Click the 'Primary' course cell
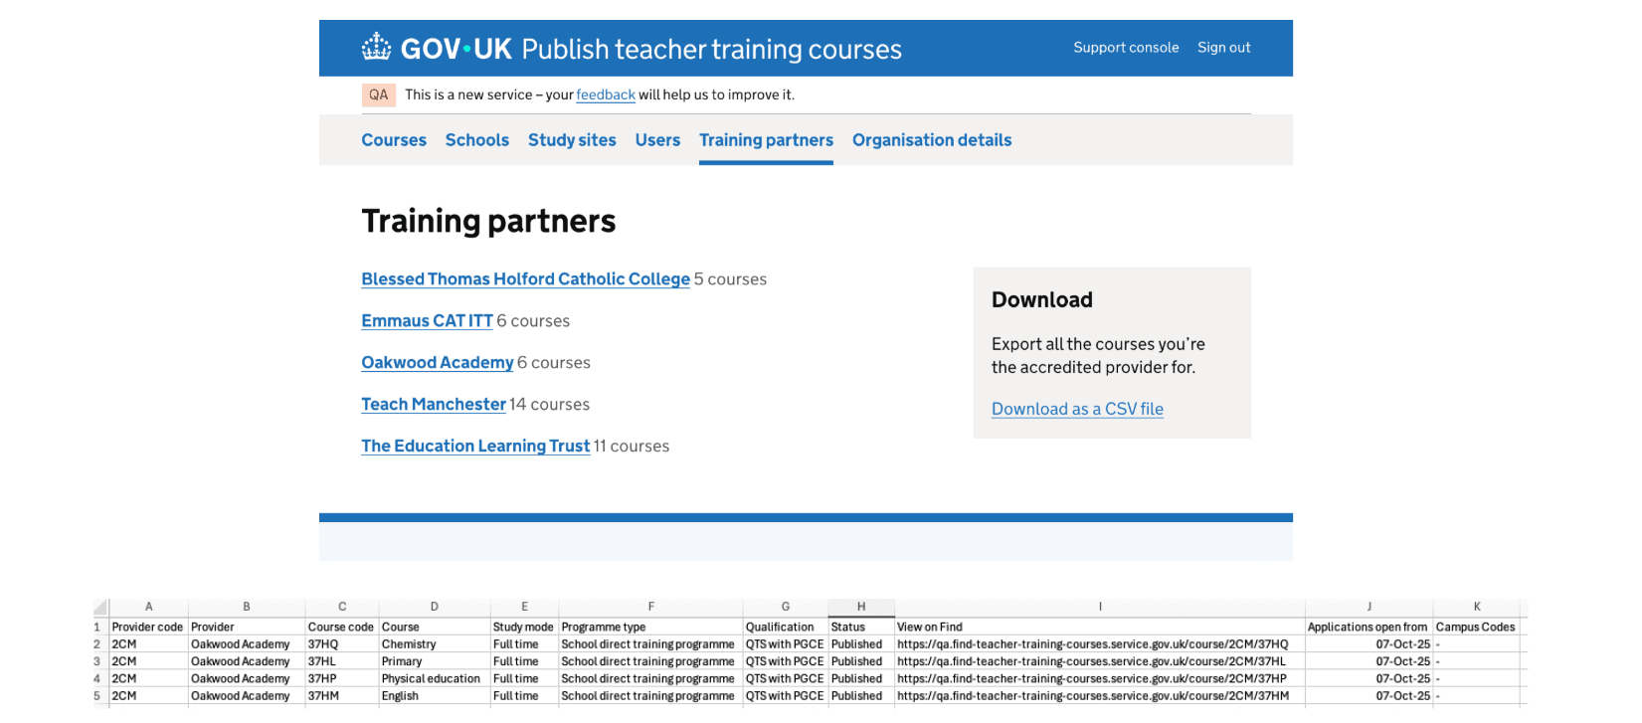 pos(435,661)
